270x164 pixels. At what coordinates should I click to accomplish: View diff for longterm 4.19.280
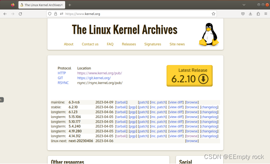176,131
